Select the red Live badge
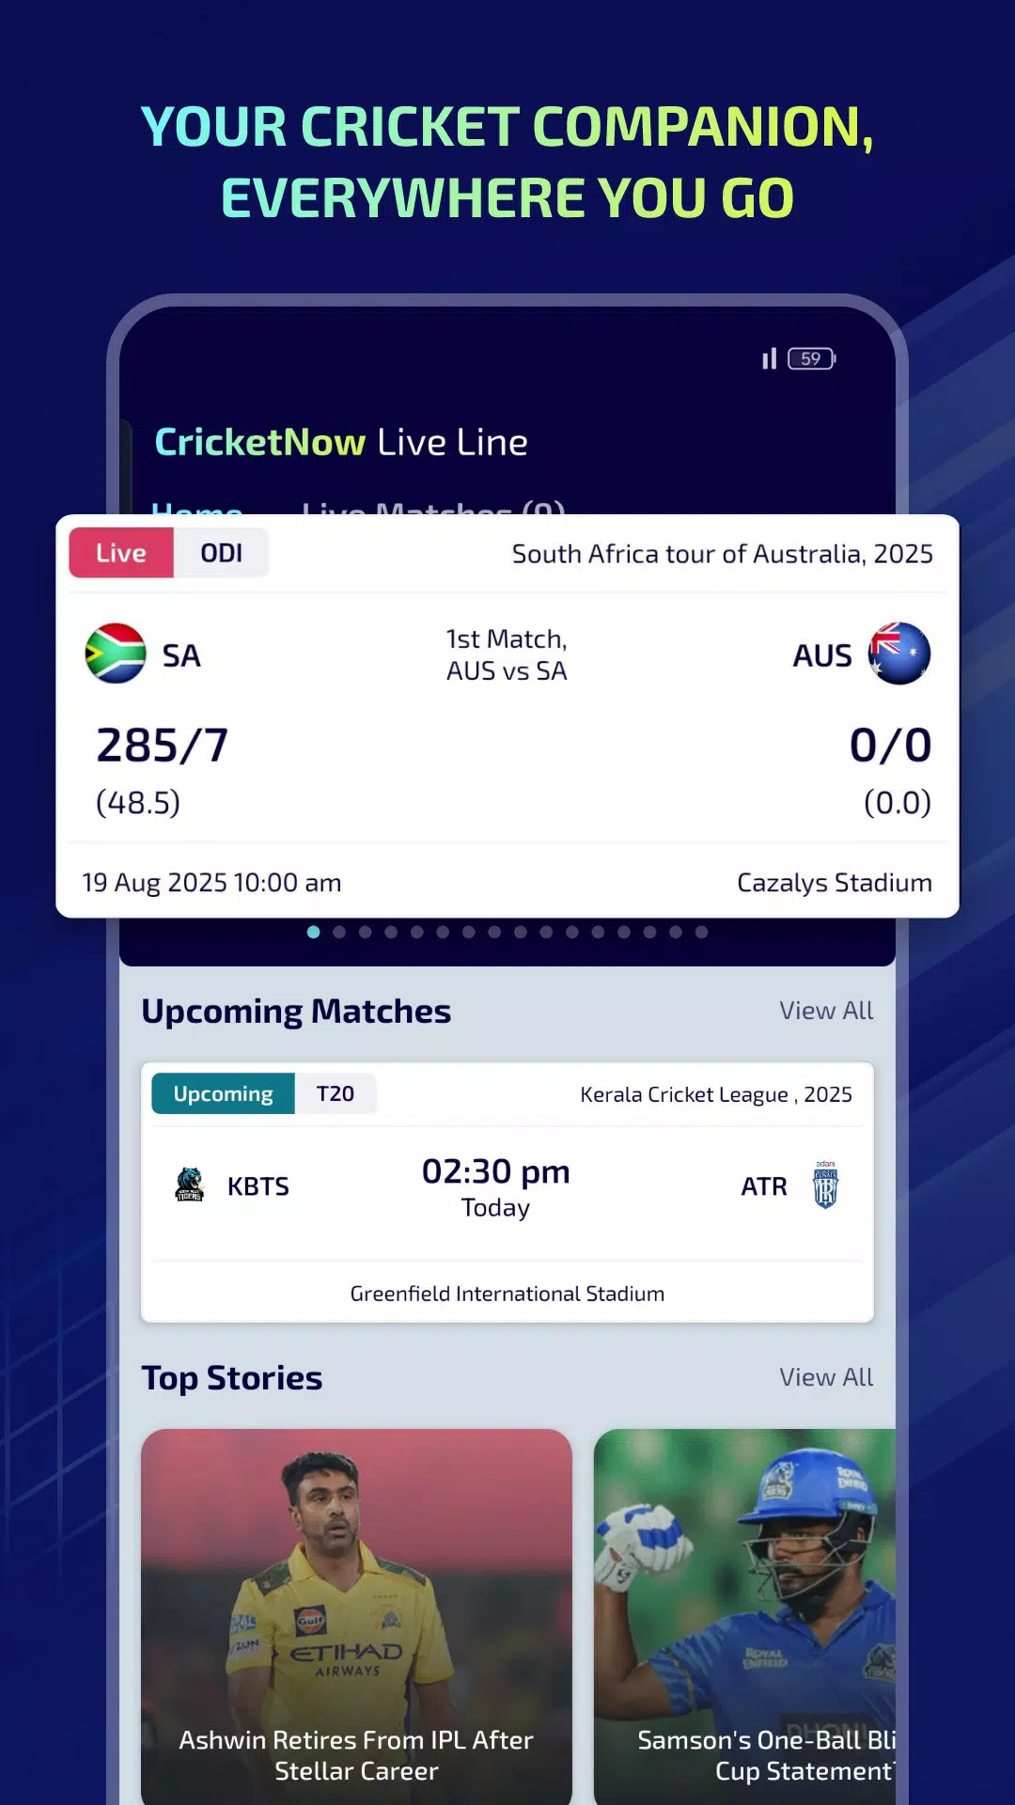 121,553
